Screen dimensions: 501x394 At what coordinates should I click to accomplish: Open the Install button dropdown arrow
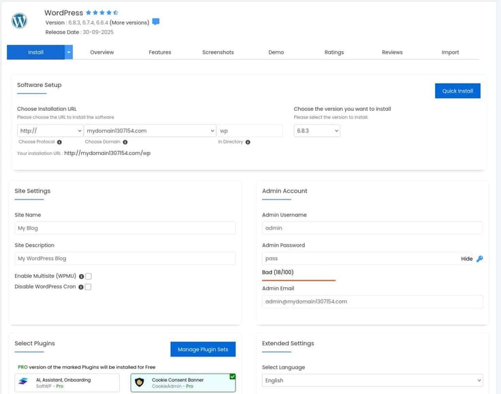69,52
